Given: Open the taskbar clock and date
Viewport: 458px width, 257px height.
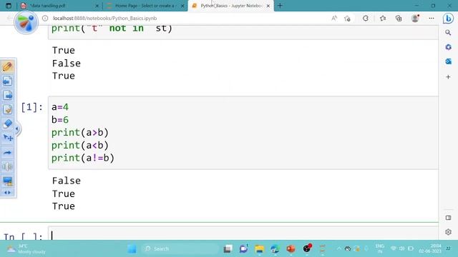Looking at the screenshot, I should (430, 248).
